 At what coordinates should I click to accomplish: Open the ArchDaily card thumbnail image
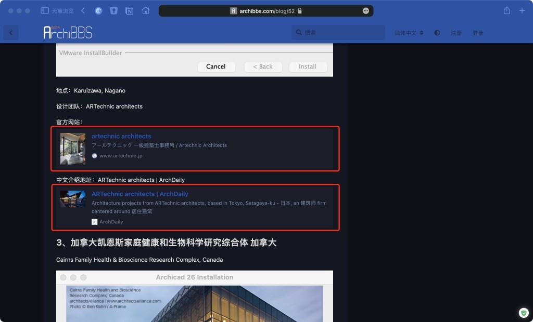click(73, 199)
